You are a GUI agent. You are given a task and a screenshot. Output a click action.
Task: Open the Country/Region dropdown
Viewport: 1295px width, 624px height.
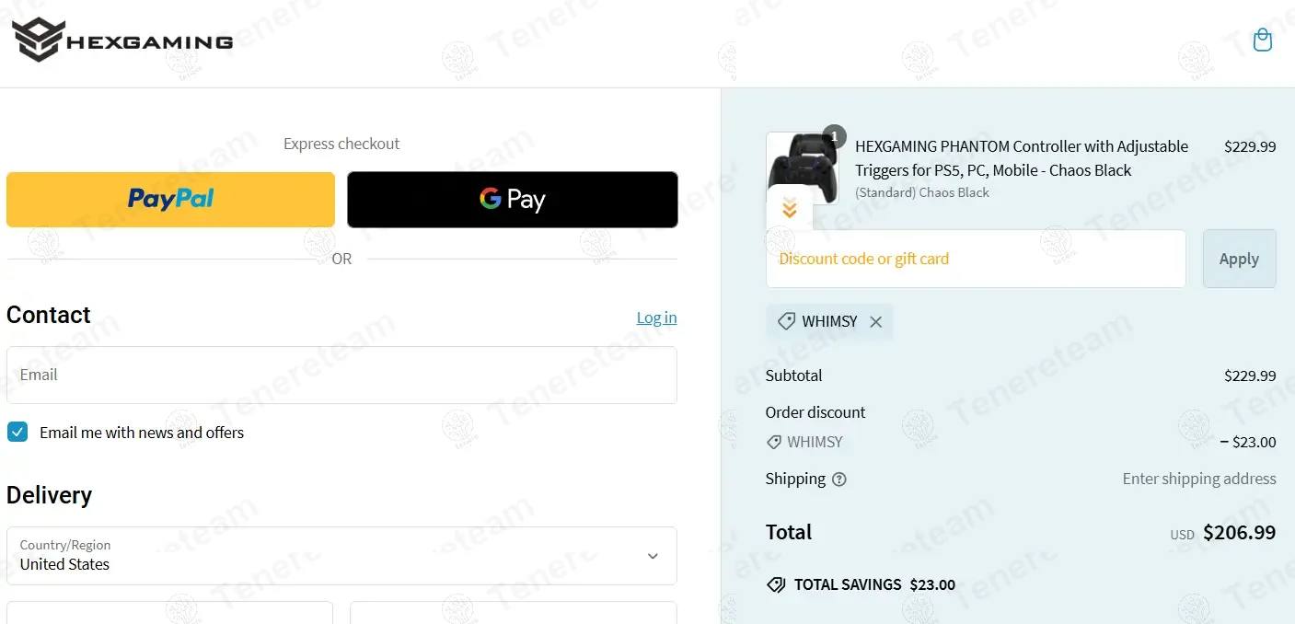click(x=341, y=556)
